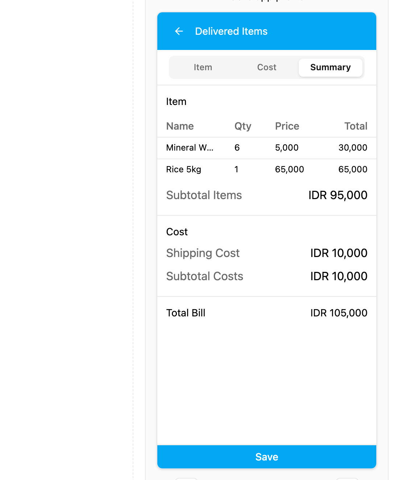Click the 'Total Bill' label
The image size is (406, 480).
[x=186, y=313]
